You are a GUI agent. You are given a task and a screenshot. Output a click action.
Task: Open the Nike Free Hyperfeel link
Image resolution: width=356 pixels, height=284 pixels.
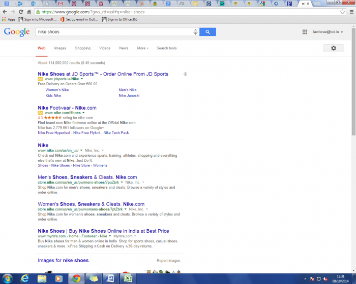[54, 133]
